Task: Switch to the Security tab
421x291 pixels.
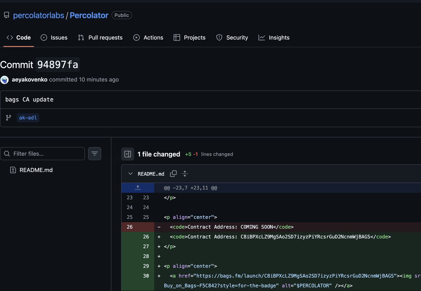Action: 232,38
